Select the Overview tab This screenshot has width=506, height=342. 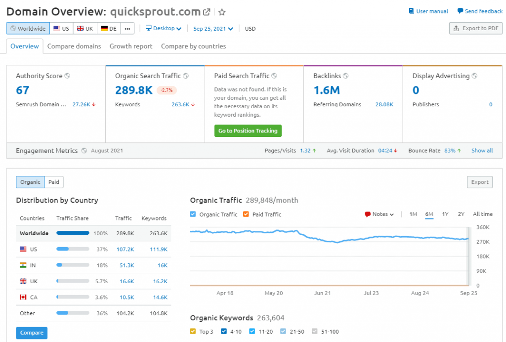[x=25, y=46]
